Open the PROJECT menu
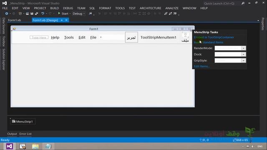 click(x=40, y=8)
